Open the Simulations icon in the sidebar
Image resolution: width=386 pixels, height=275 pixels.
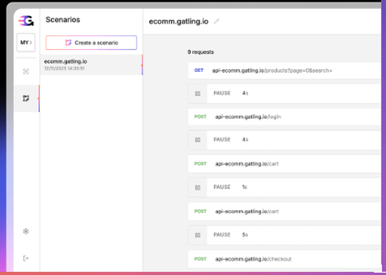25,71
